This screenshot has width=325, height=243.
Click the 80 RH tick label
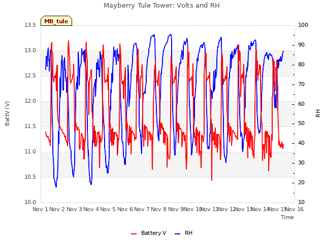[301, 65]
